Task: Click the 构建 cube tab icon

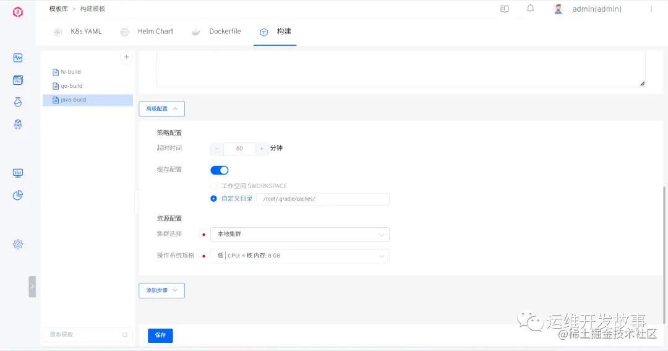Action: pyautogui.click(x=264, y=32)
